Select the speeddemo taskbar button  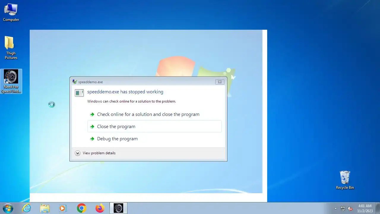click(x=118, y=208)
